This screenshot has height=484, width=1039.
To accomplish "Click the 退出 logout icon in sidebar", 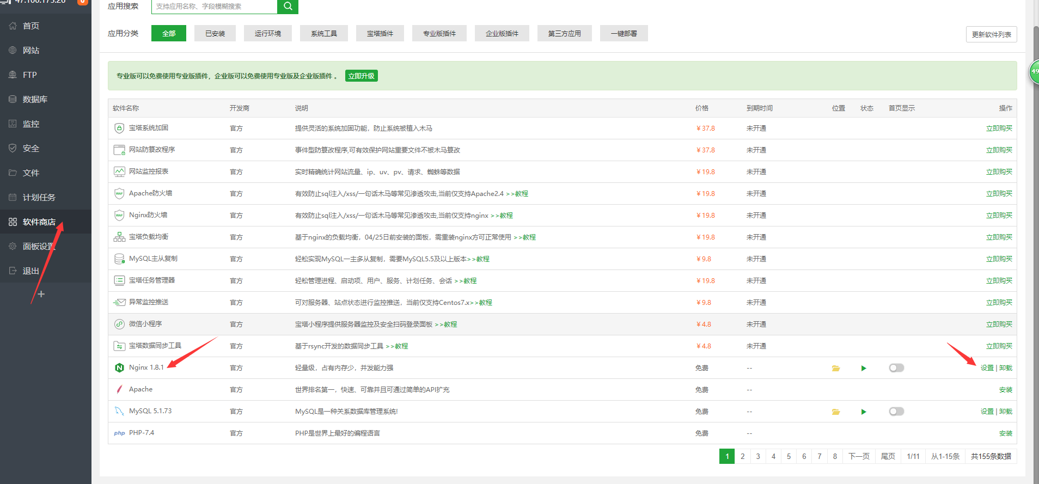I will 13,271.
